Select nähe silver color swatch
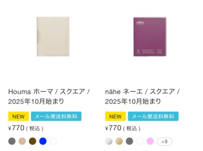The width and height of the screenshot is (203, 151). tap(109, 141)
